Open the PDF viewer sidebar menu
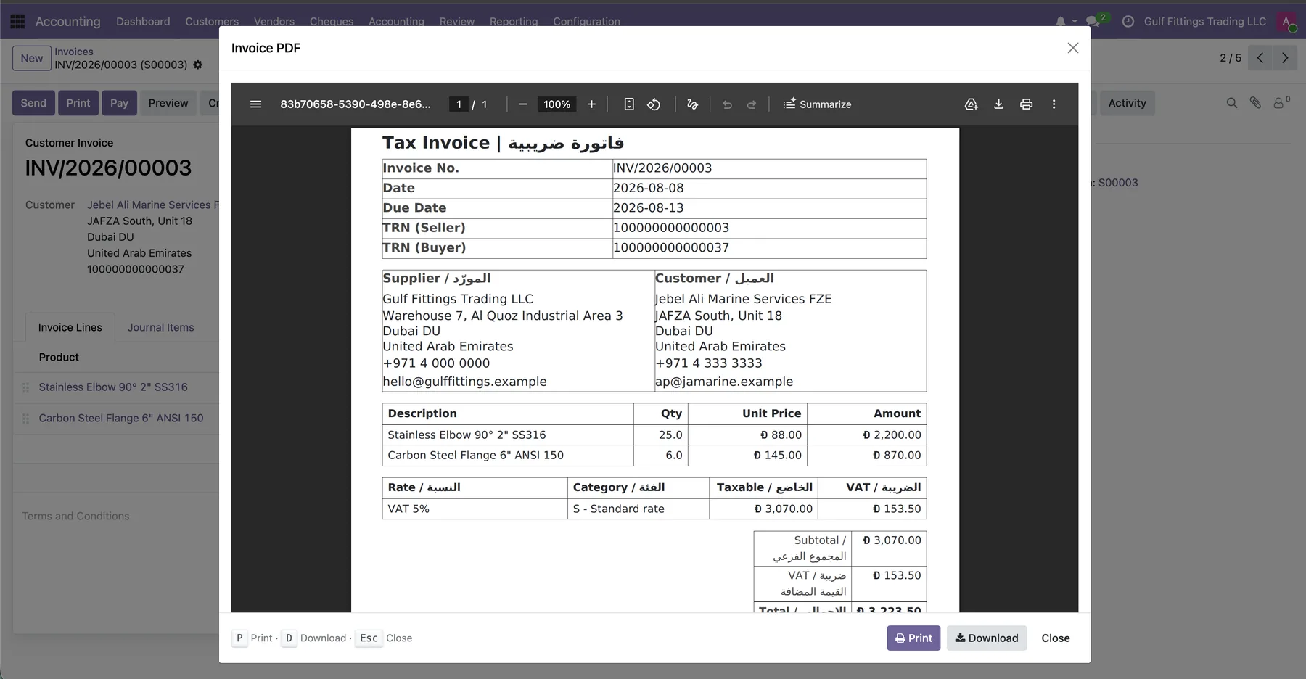Viewport: 1306px width, 679px height. (255, 104)
